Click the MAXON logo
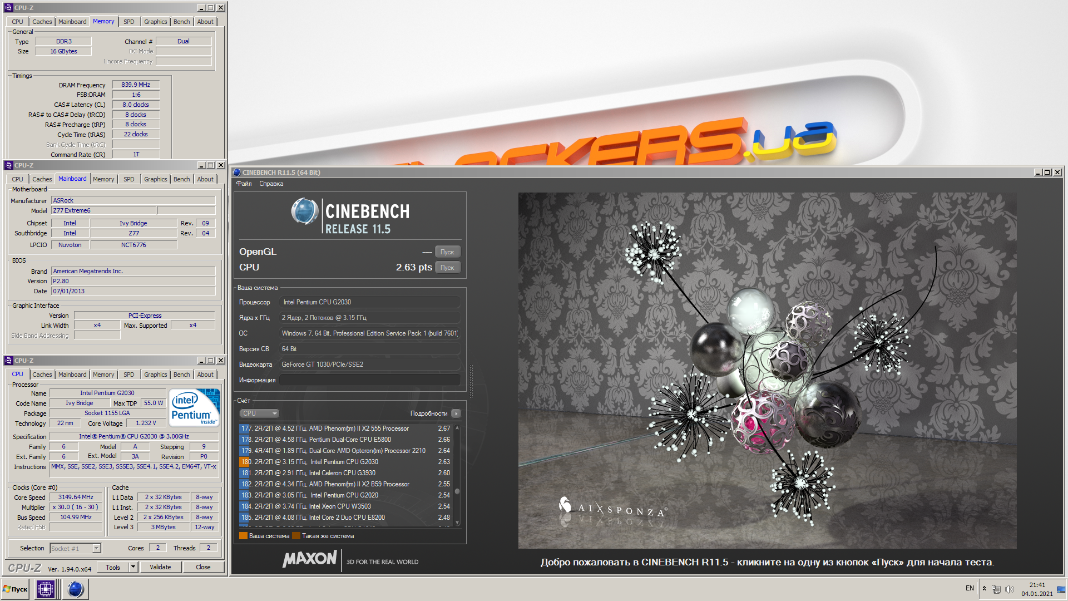 pyautogui.click(x=309, y=559)
